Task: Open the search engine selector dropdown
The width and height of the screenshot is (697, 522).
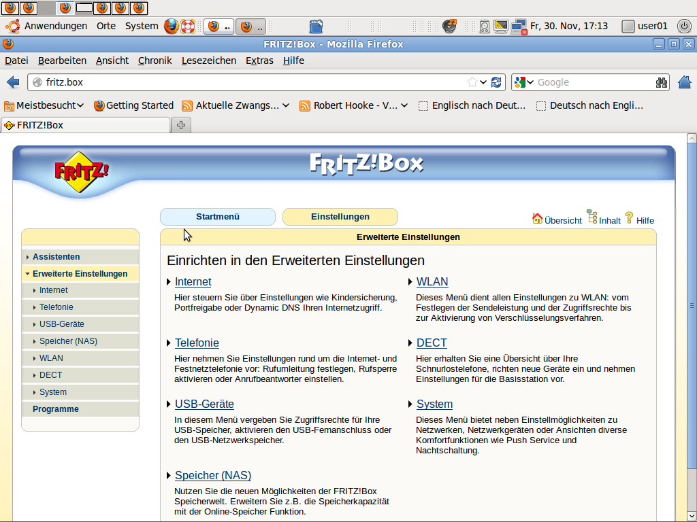Action: [x=524, y=82]
